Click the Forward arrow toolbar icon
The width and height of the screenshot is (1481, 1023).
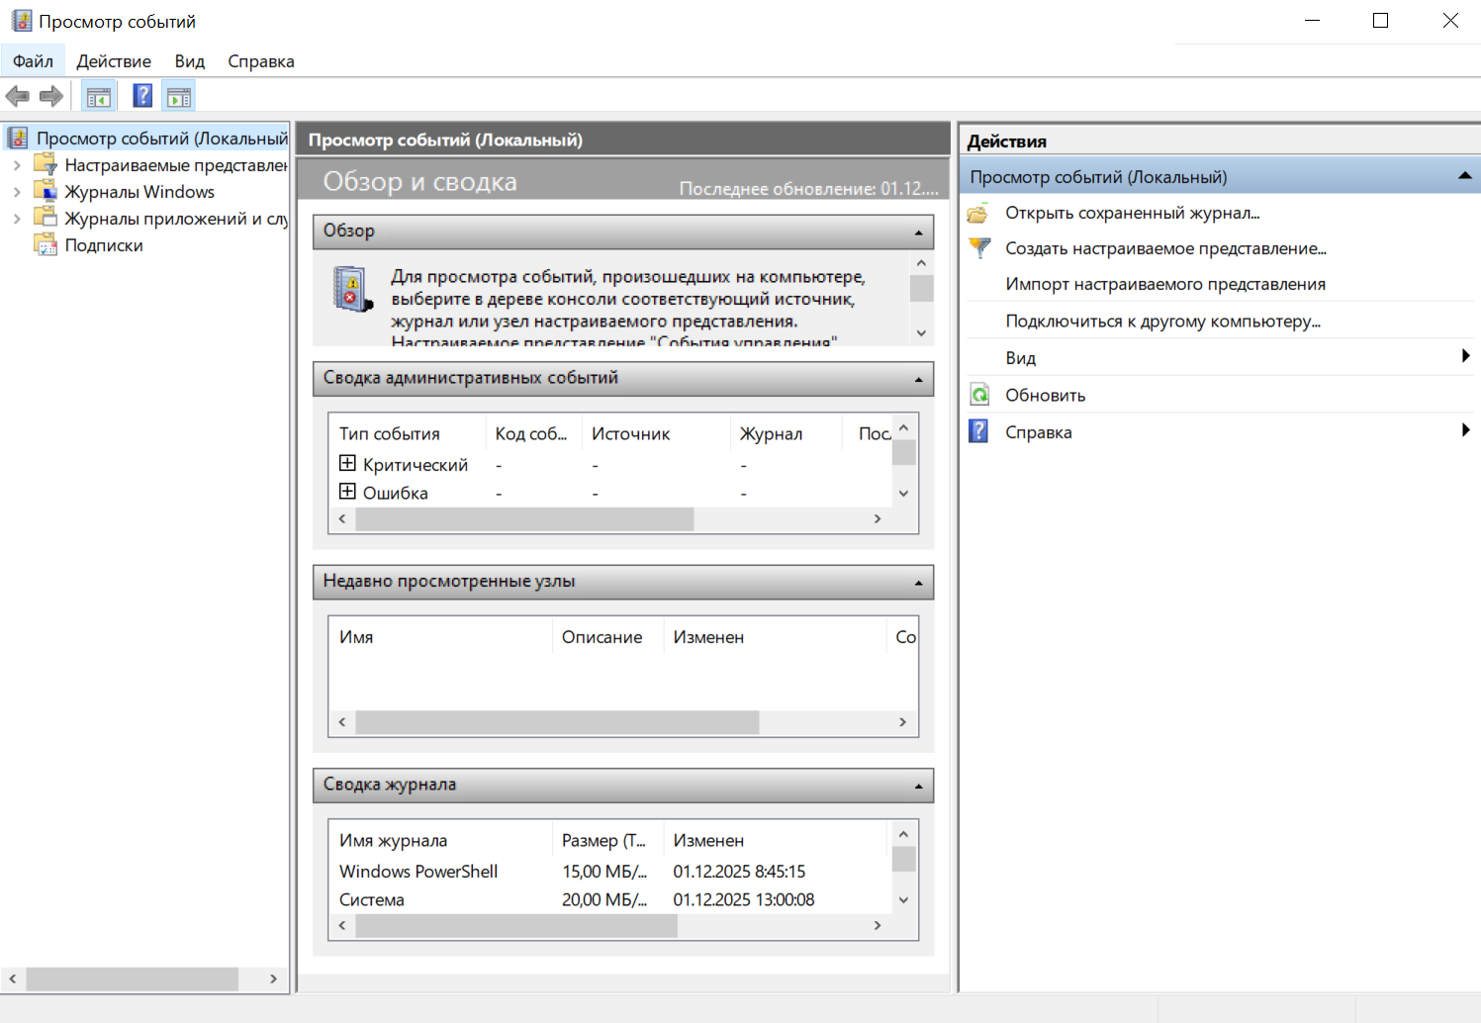(x=51, y=96)
